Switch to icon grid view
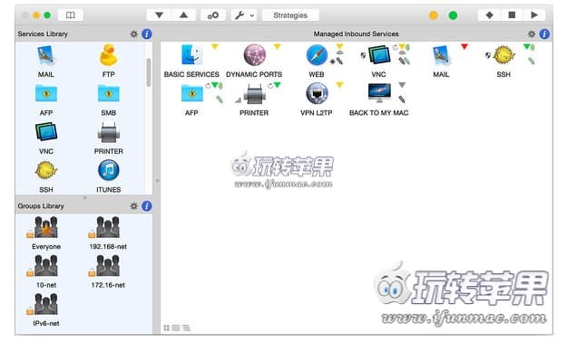567x342 pixels. pyautogui.click(x=167, y=328)
